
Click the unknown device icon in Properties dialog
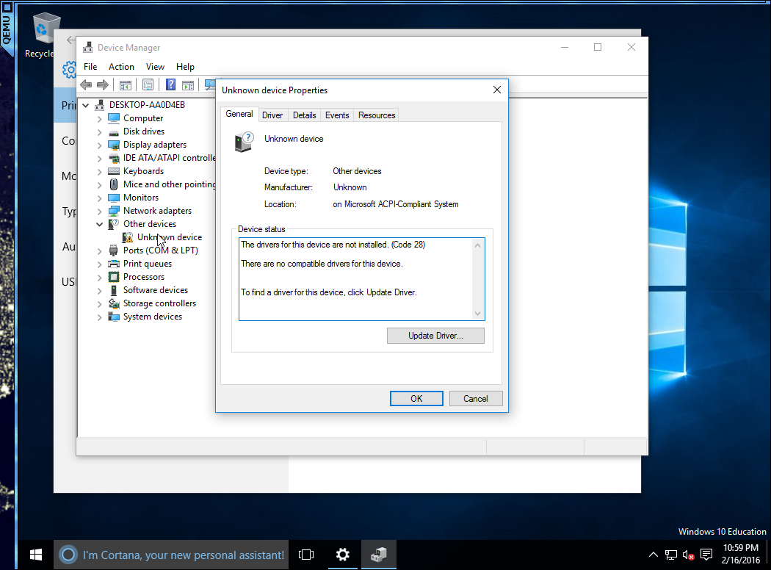[244, 142]
